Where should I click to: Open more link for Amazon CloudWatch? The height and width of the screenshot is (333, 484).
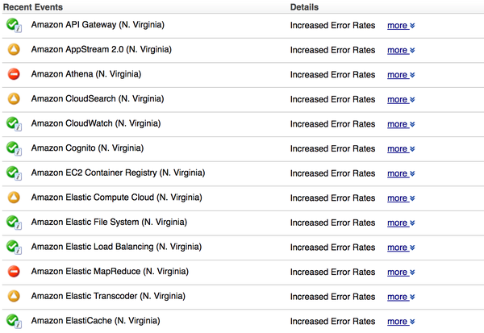click(x=401, y=124)
